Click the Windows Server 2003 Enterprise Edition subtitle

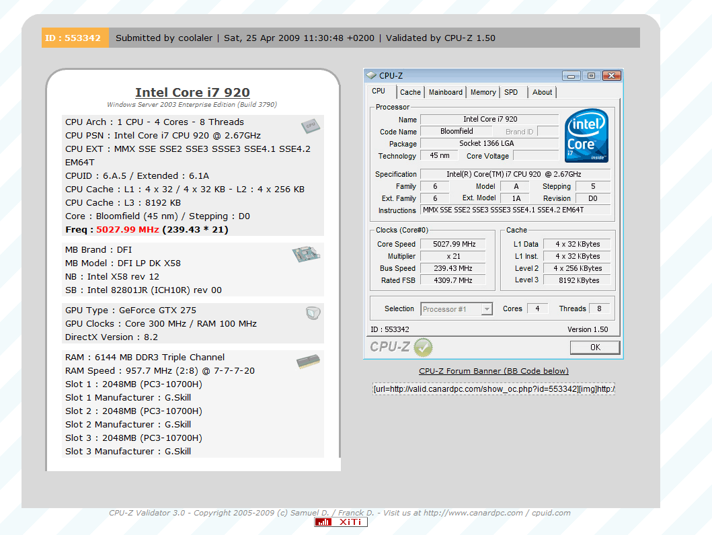coord(192,104)
